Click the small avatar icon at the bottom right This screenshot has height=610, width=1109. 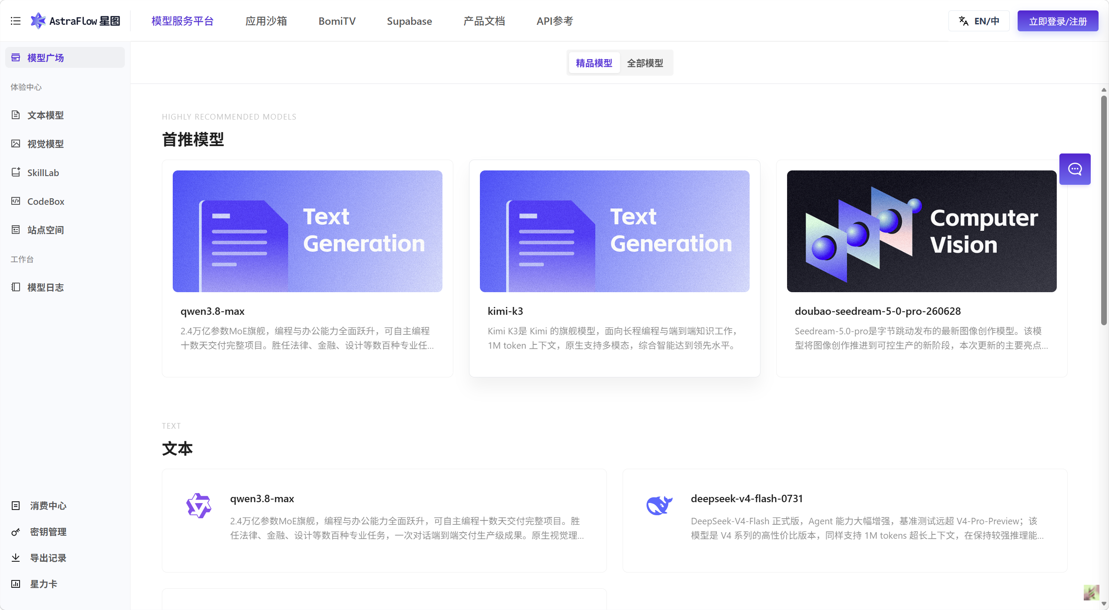click(1091, 592)
